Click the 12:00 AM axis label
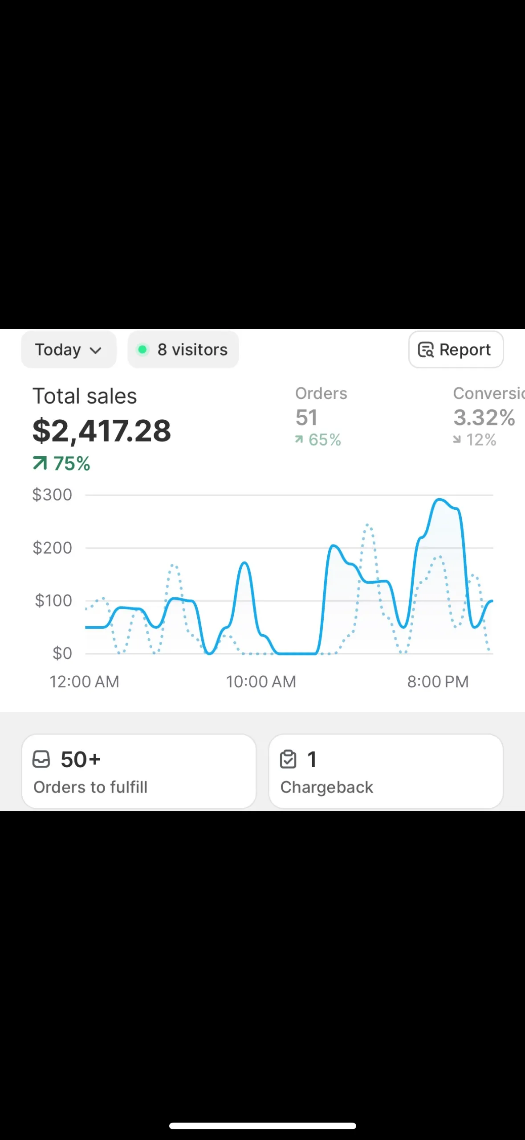The image size is (525, 1140). coord(84,682)
